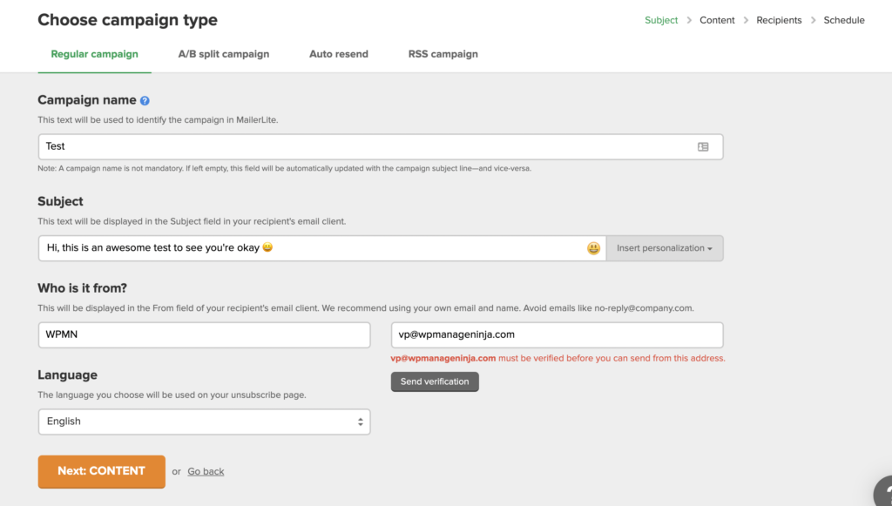The image size is (892, 506).
Task: Select the RSS campaign tab
Action: [443, 53]
